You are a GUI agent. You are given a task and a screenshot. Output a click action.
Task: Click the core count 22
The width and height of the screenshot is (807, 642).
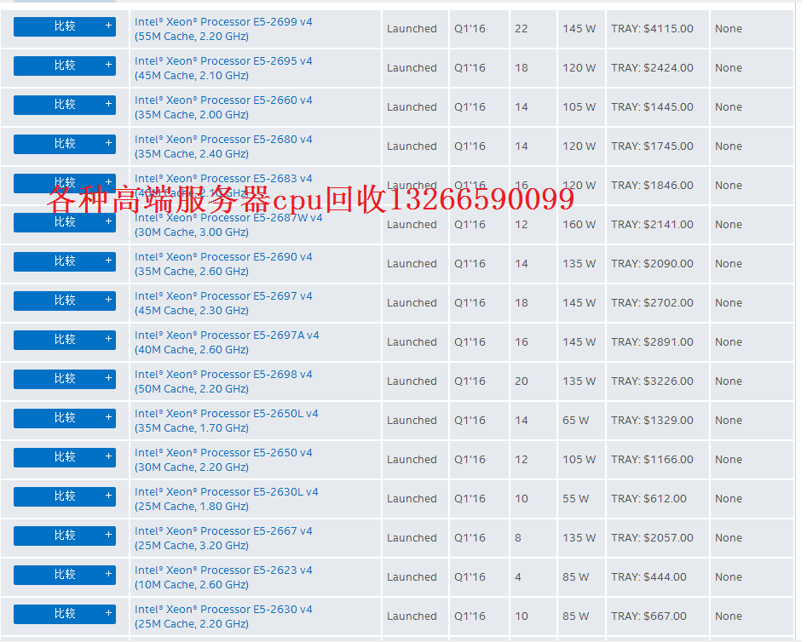[522, 29]
